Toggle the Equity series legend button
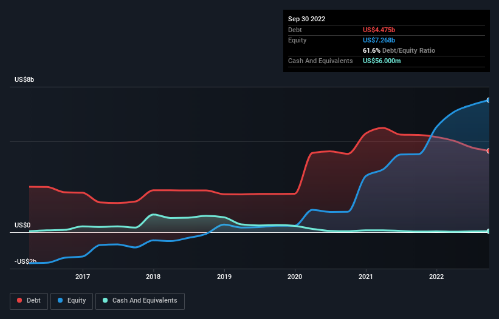499x319 pixels. point(72,301)
